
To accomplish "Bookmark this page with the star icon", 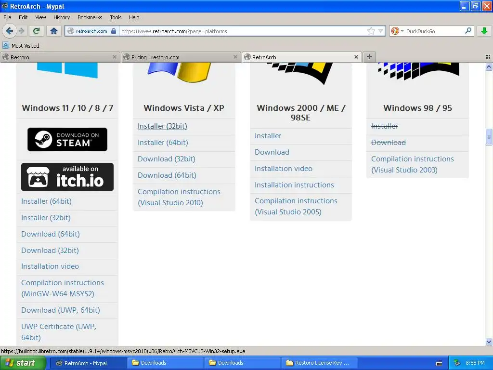I will pos(371,31).
